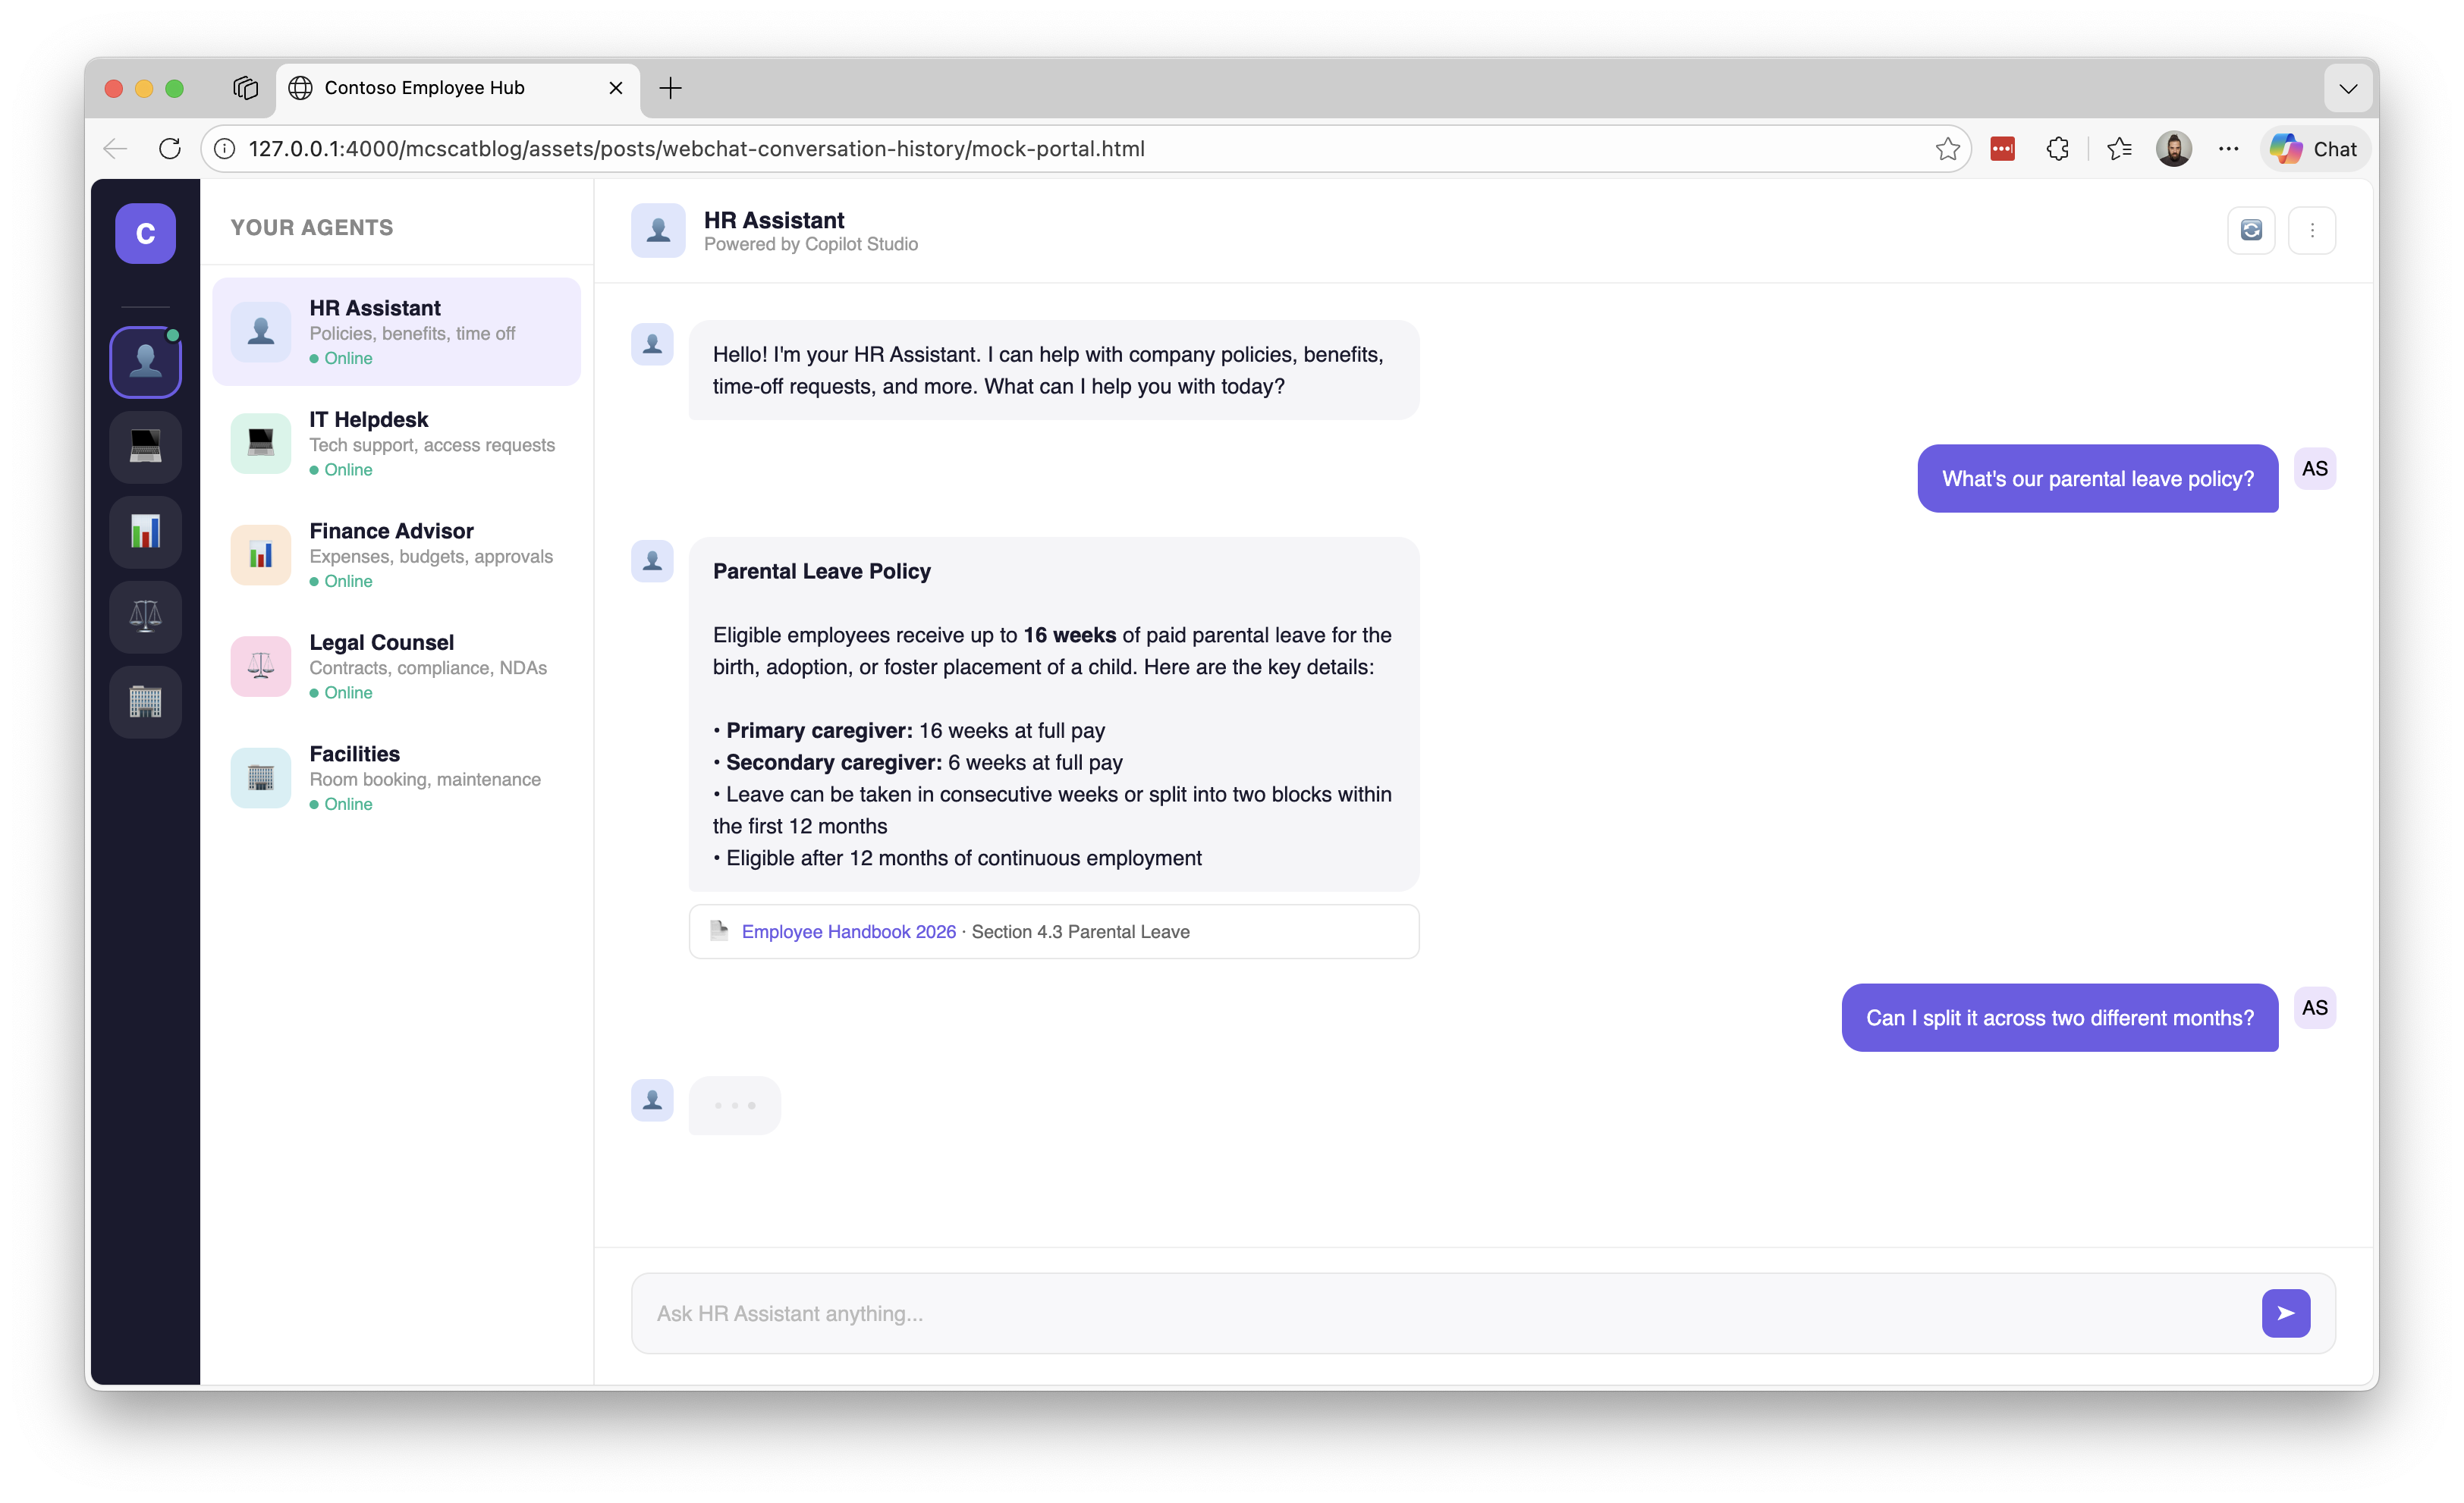The width and height of the screenshot is (2464, 1503).
Task: Open the browser Settings and more menu
Action: pyautogui.click(x=2228, y=149)
